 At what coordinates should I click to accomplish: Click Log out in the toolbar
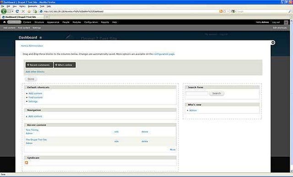[x=276, y=22]
